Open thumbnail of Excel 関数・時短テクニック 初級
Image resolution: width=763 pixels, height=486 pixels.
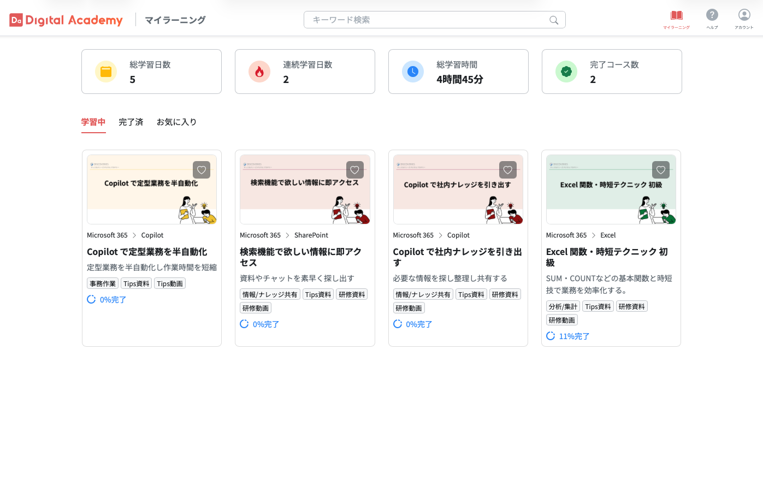pyautogui.click(x=611, y=189)
